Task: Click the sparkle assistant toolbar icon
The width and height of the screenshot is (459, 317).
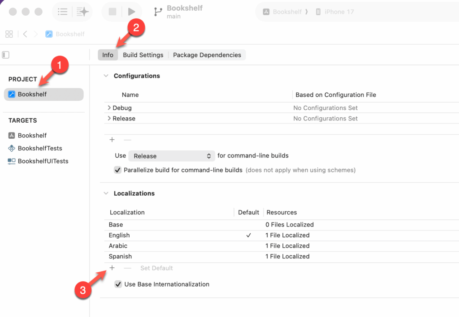Action: point(82,12)
